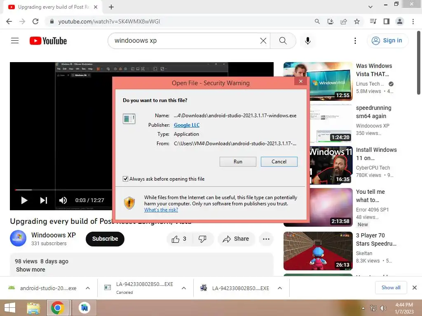Click the share page icon in the address bar
This screenshot has height=316, width=422.
point(344,21)
